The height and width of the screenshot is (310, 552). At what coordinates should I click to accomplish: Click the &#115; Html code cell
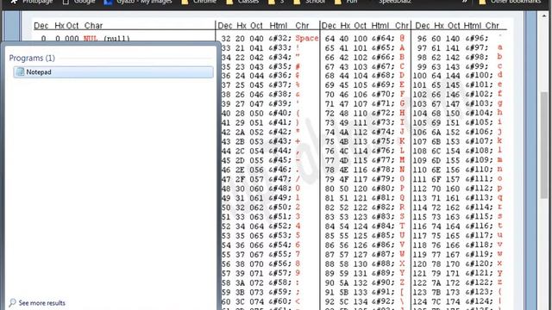pos(480,217)
